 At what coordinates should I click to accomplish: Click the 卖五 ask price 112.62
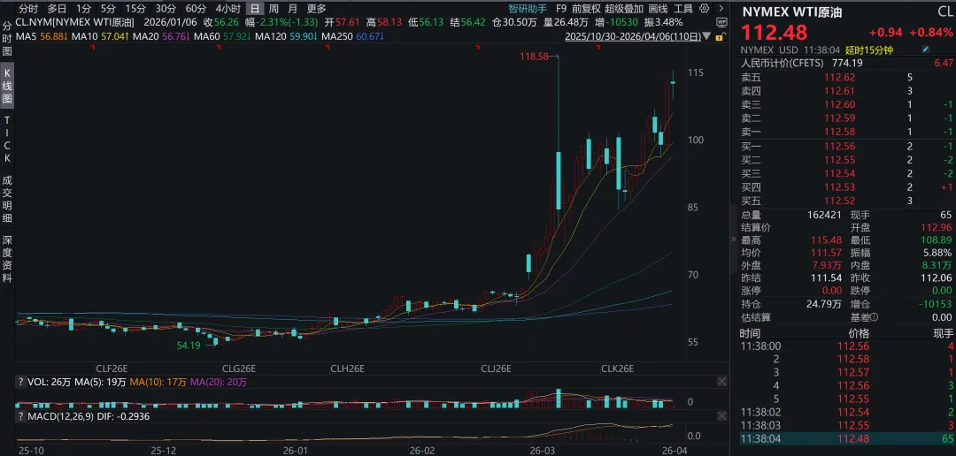pyautogui.click(x=841, y=77)
